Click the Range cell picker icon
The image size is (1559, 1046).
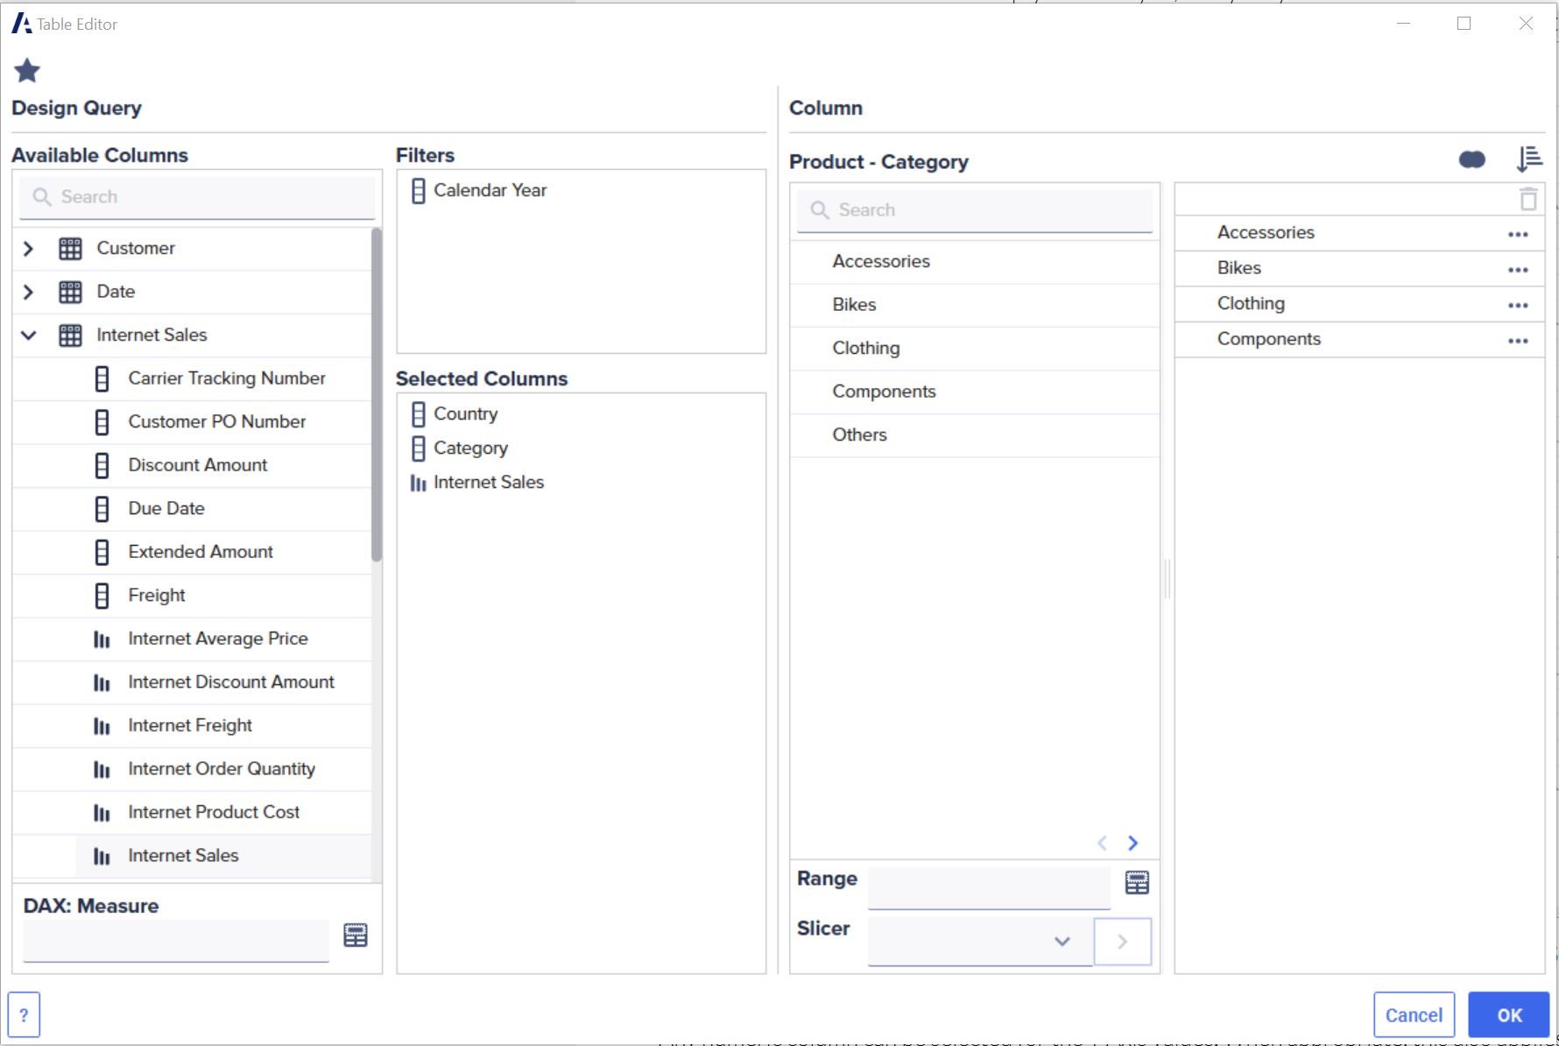pos(1136,882)
